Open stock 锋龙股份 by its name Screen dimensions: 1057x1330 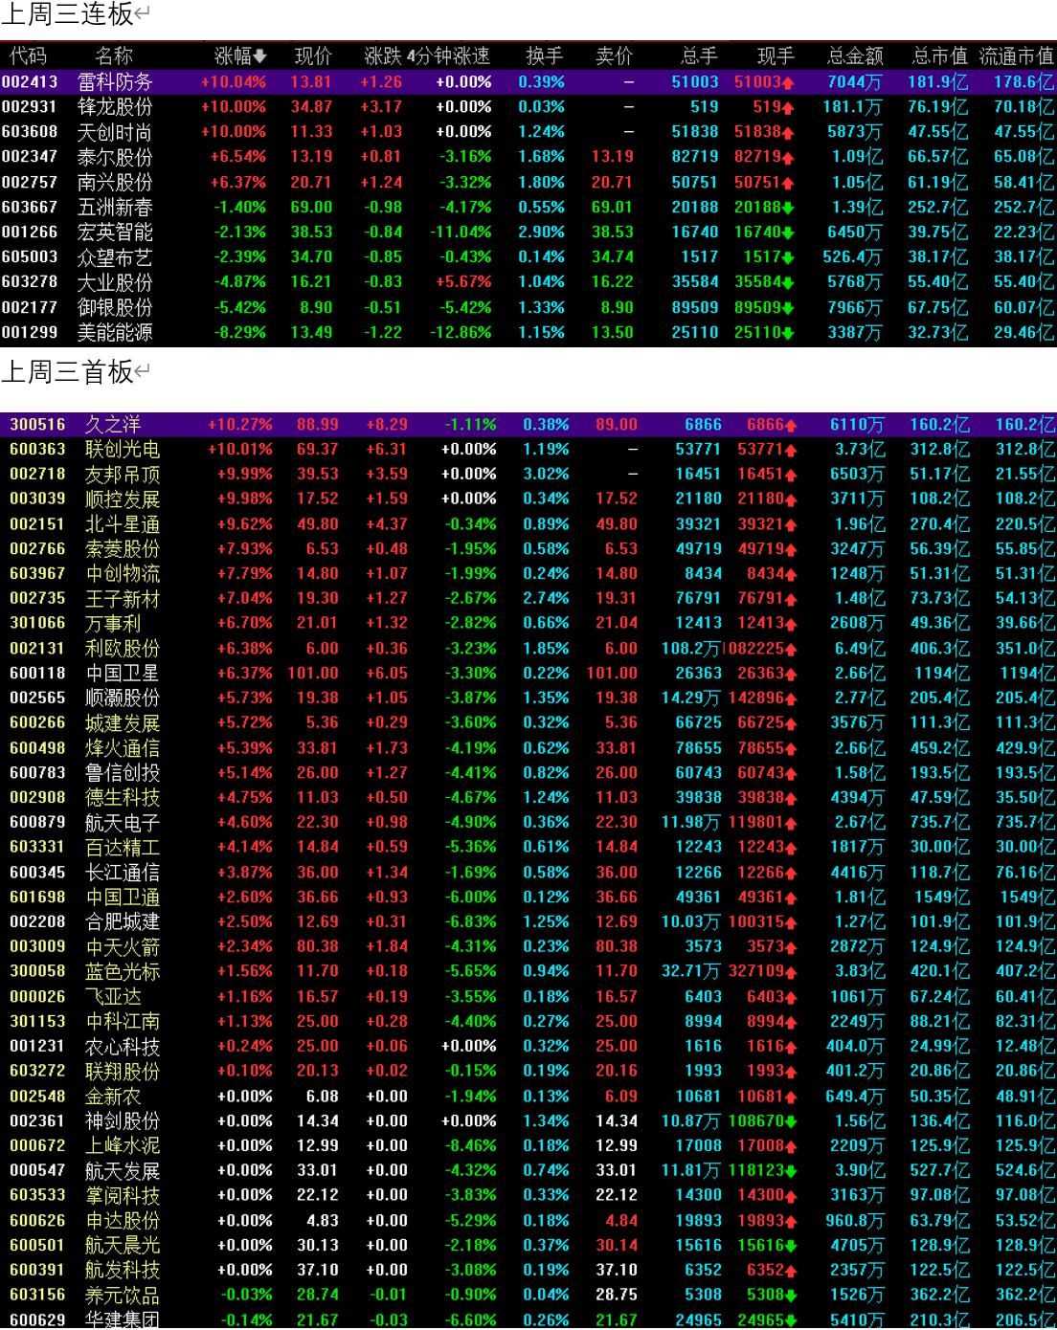[x=114, y=107]
